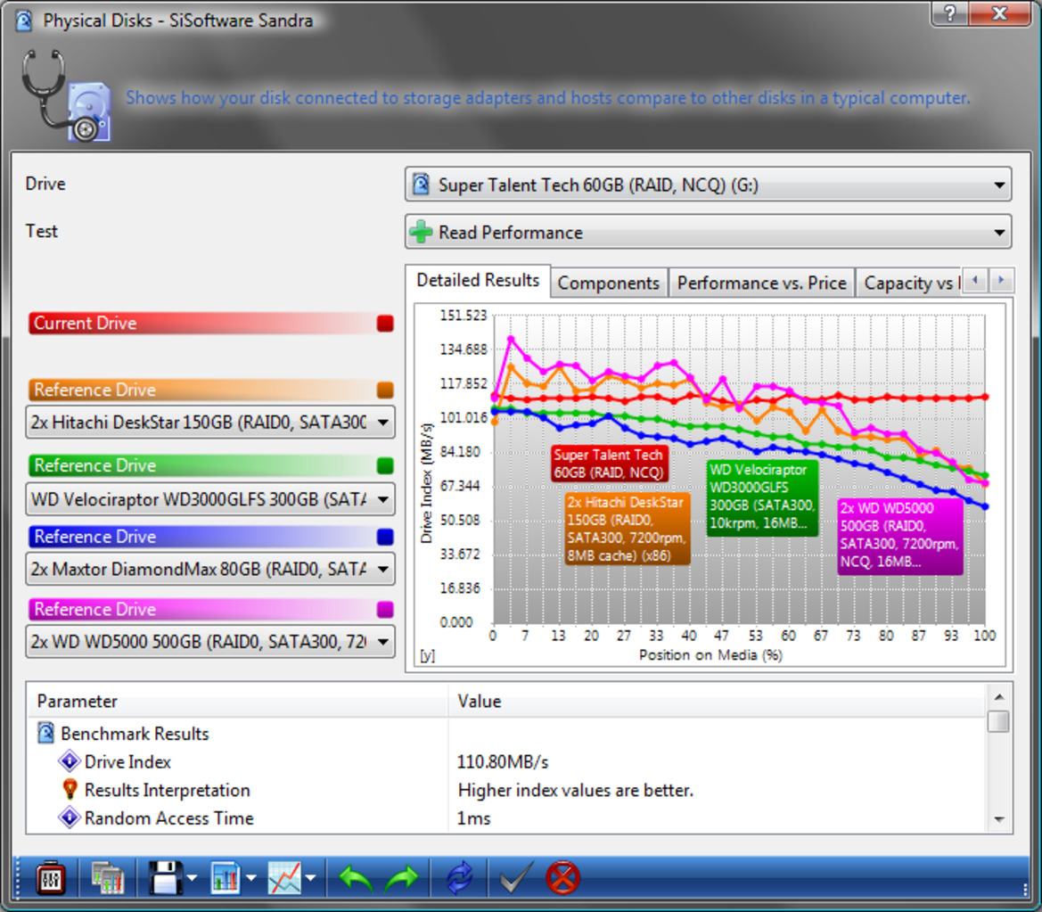
Task: Switch to the Detailed Results tab
Action: tap(478, 281)
